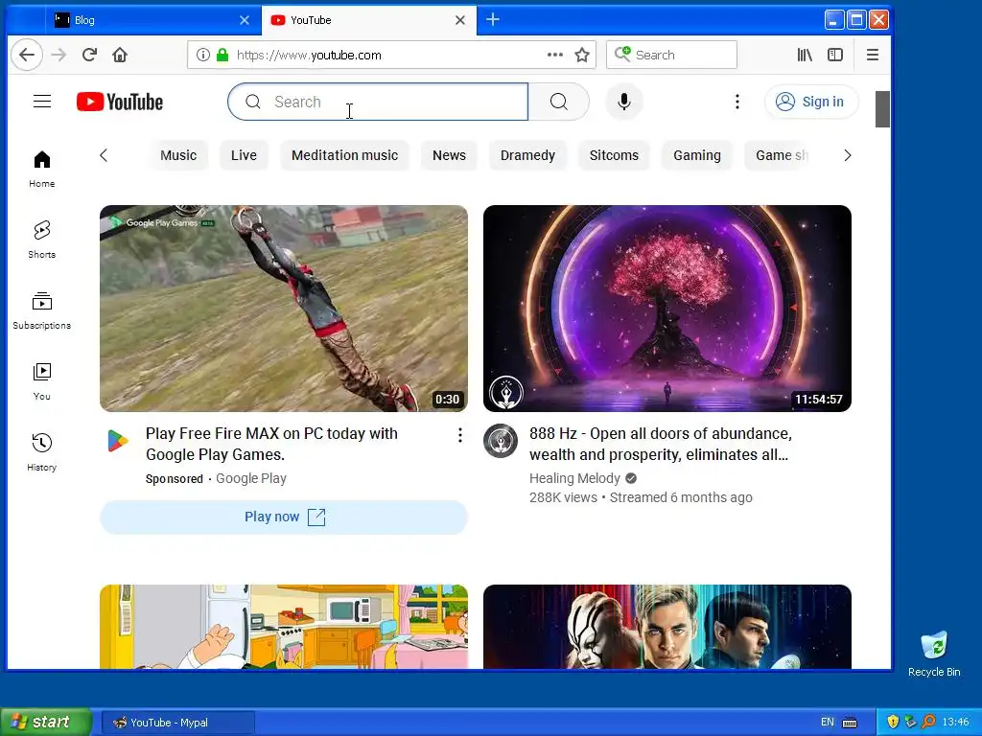Select the YouTube browser tab

pos(369,20)
